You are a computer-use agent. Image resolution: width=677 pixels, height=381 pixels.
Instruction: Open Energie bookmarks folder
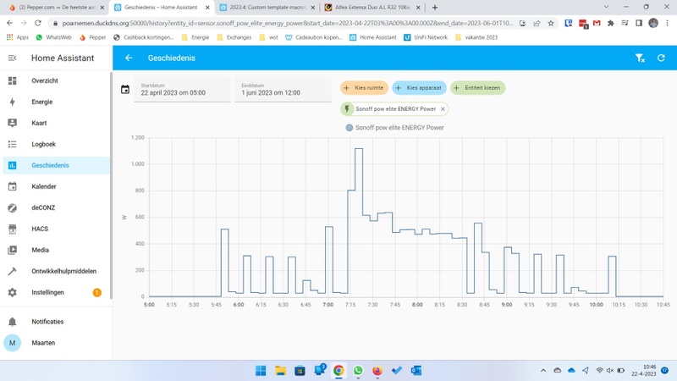195,37
